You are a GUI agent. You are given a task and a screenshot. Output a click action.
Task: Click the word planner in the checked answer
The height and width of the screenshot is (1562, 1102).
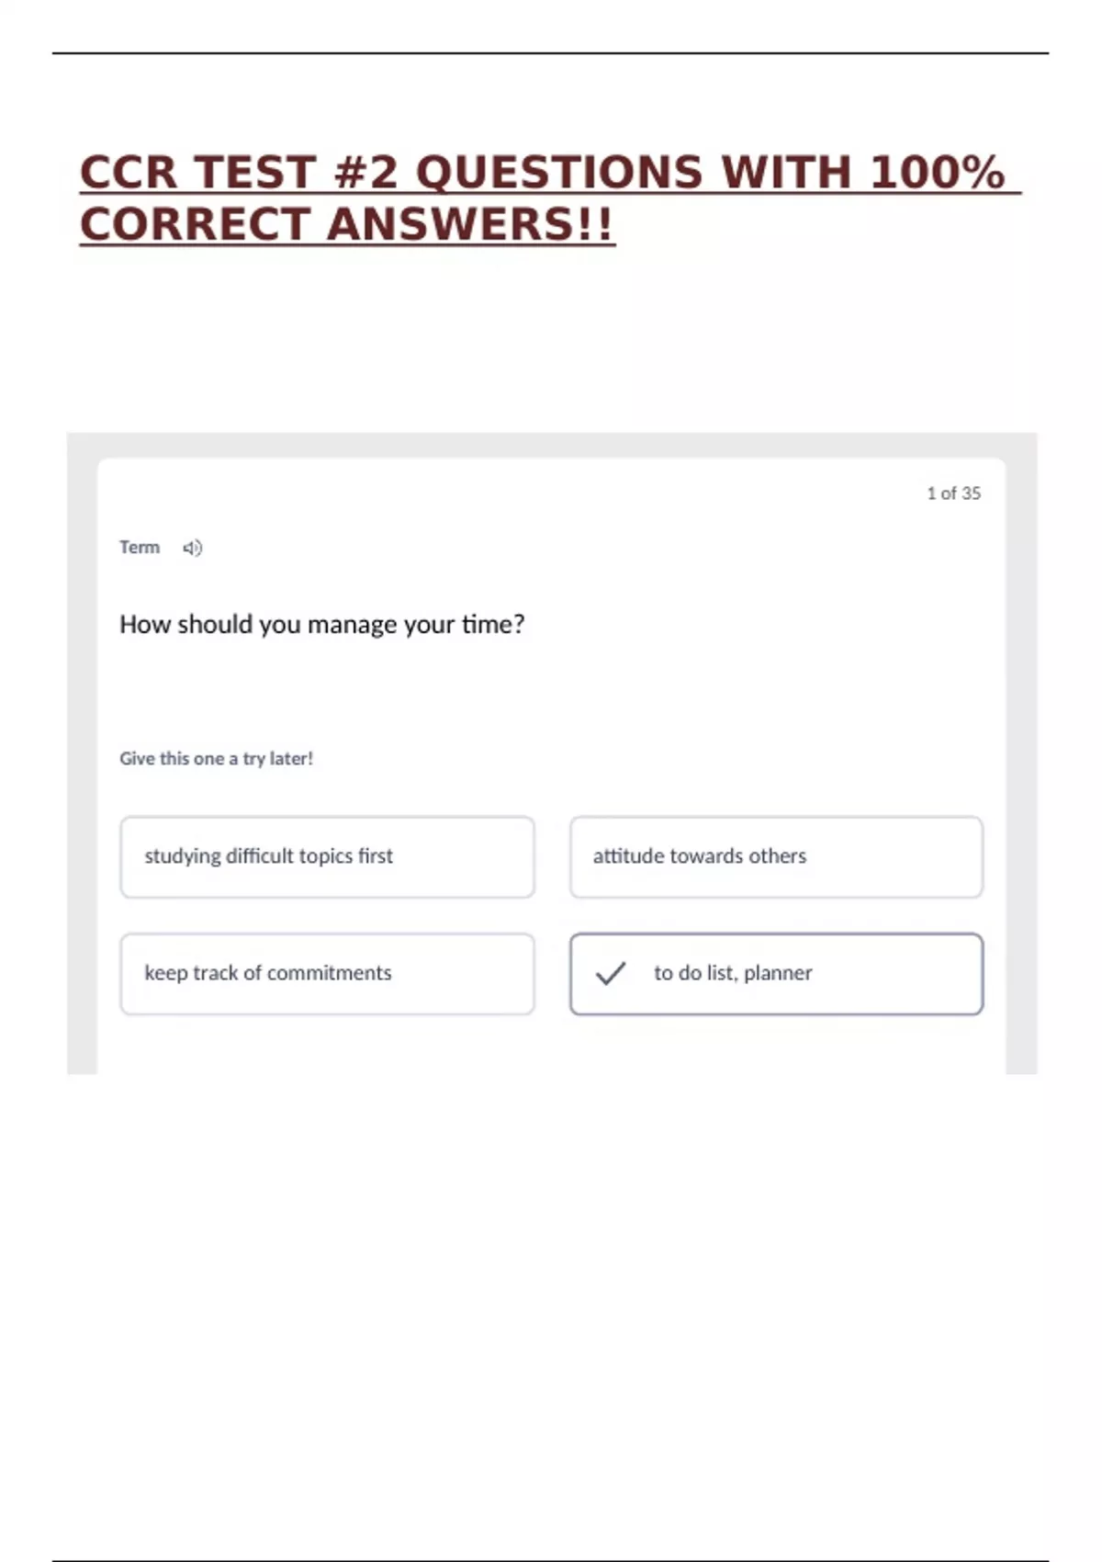pos(778,973)
